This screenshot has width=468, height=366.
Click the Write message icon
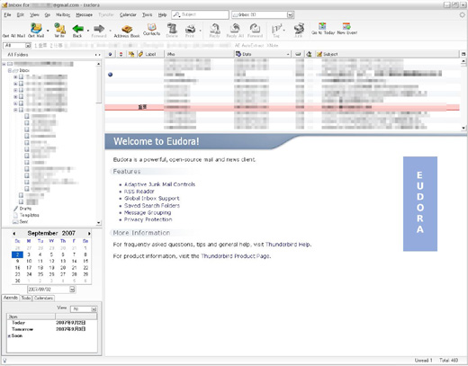tap(59, 29)
